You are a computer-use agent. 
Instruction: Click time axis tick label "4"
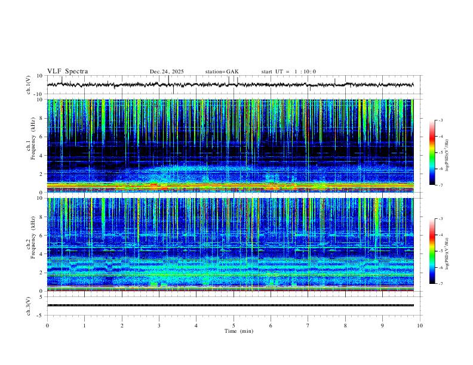pos(196,326)
